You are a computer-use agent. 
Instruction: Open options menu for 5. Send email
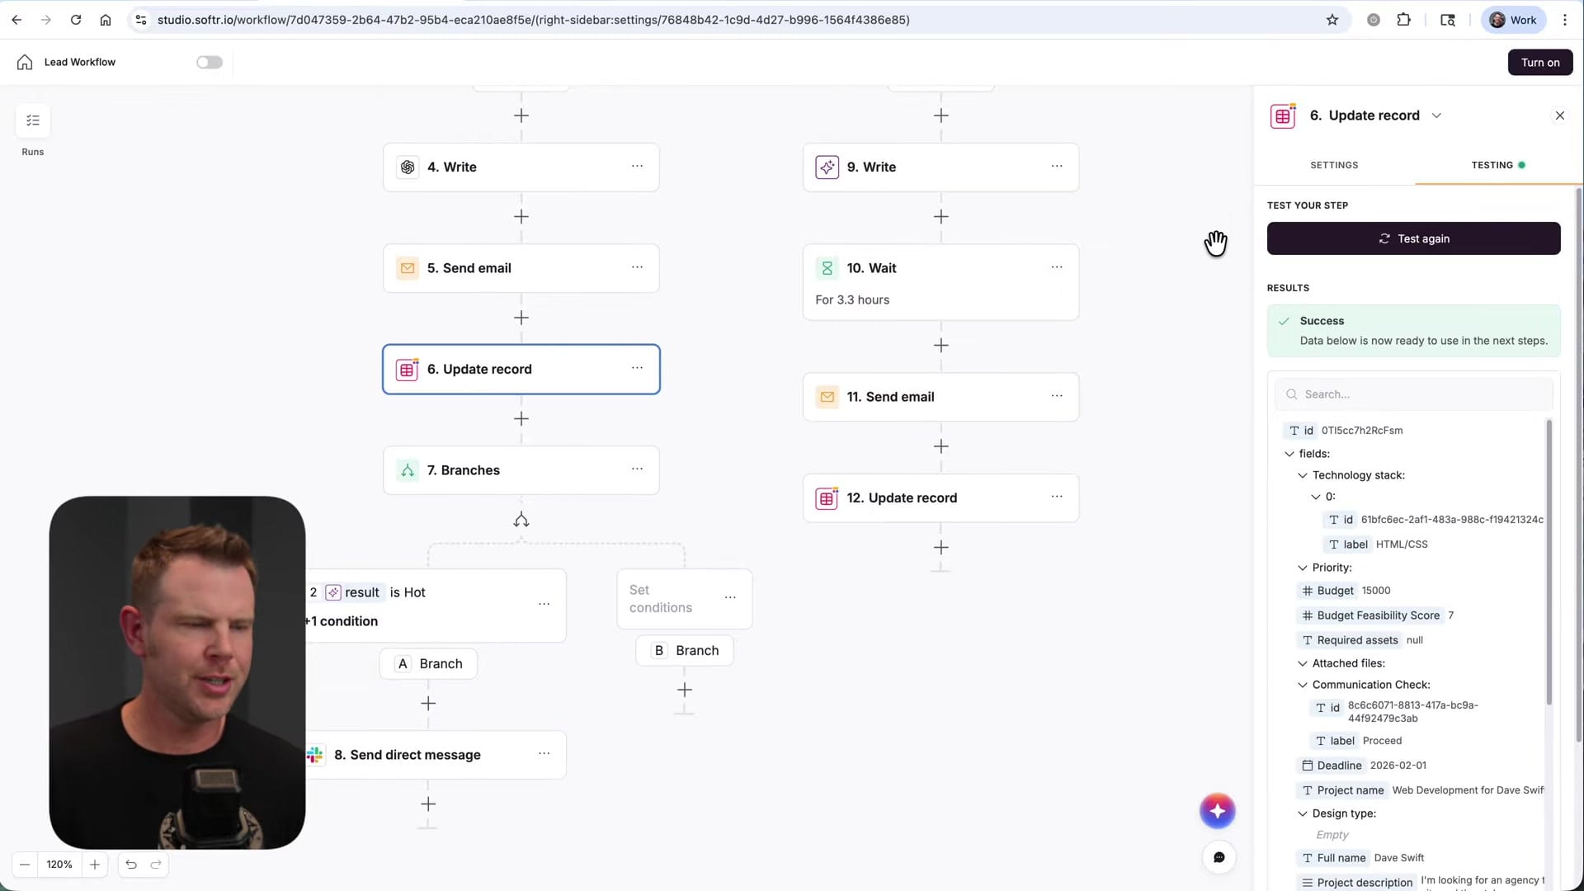[x=637, y=267]
